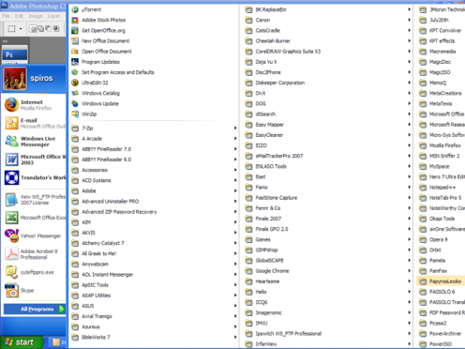Click the spiros user account picture
This screenshot has width=465, height=349.
15,79
